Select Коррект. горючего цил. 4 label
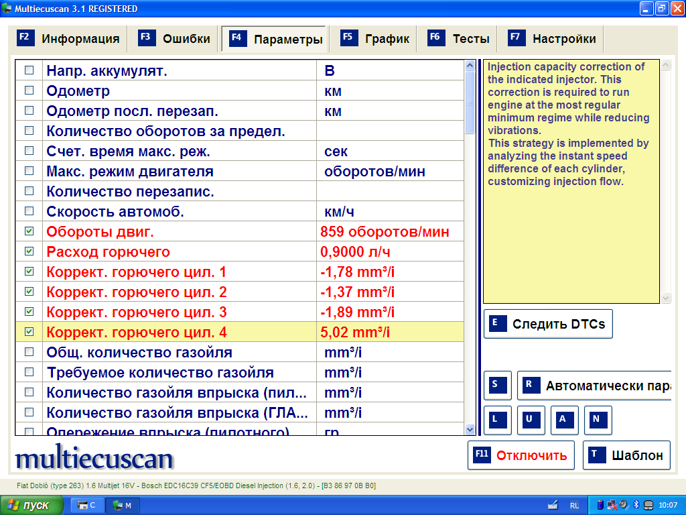686x515 pixels. click(x=137, y=333)
